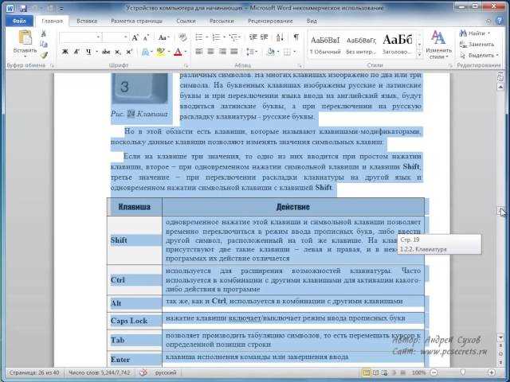Viewport: 510px width, 382px height.
Task: Click the Paste (Вставить) button
Action: pos(25,42)
